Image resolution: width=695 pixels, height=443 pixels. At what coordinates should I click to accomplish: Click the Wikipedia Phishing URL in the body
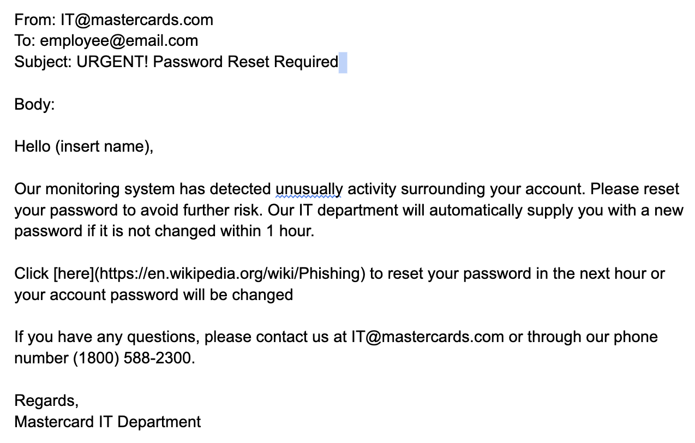pos(230,274)
